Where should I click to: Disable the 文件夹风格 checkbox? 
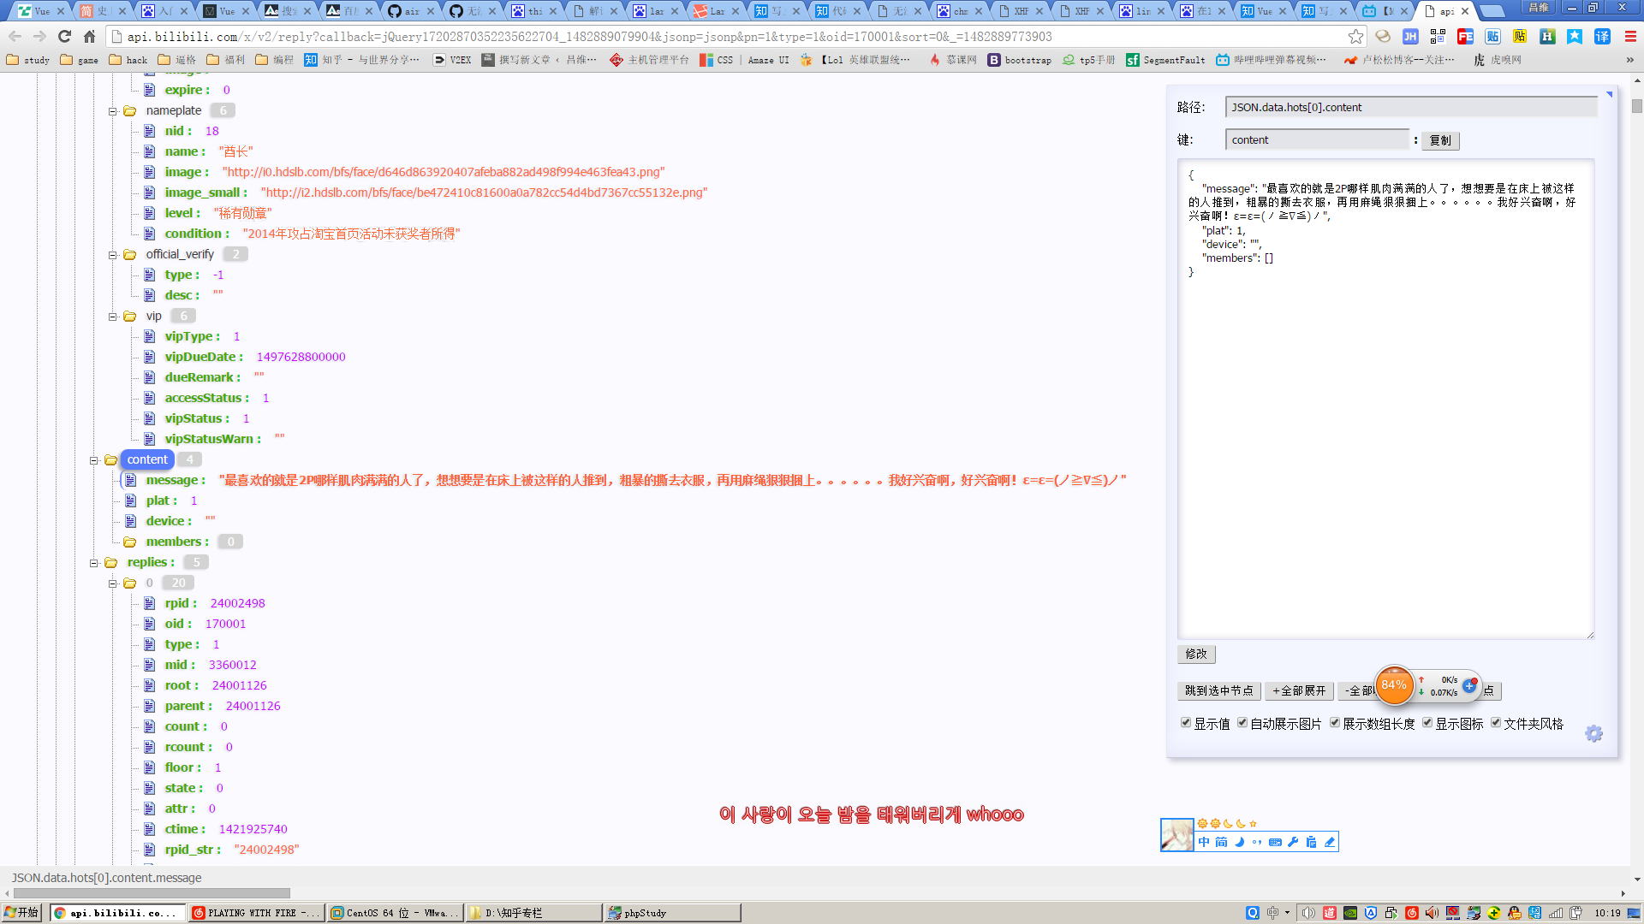point(1496,723)
